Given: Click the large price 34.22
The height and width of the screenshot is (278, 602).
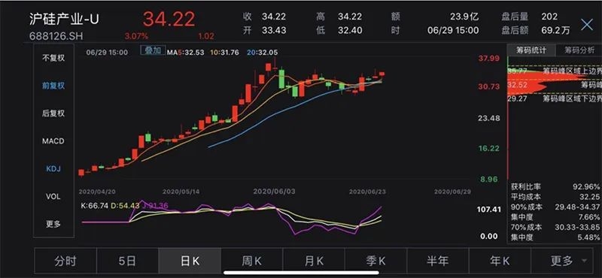Looking at the screenshot, I should coord(169,19).
